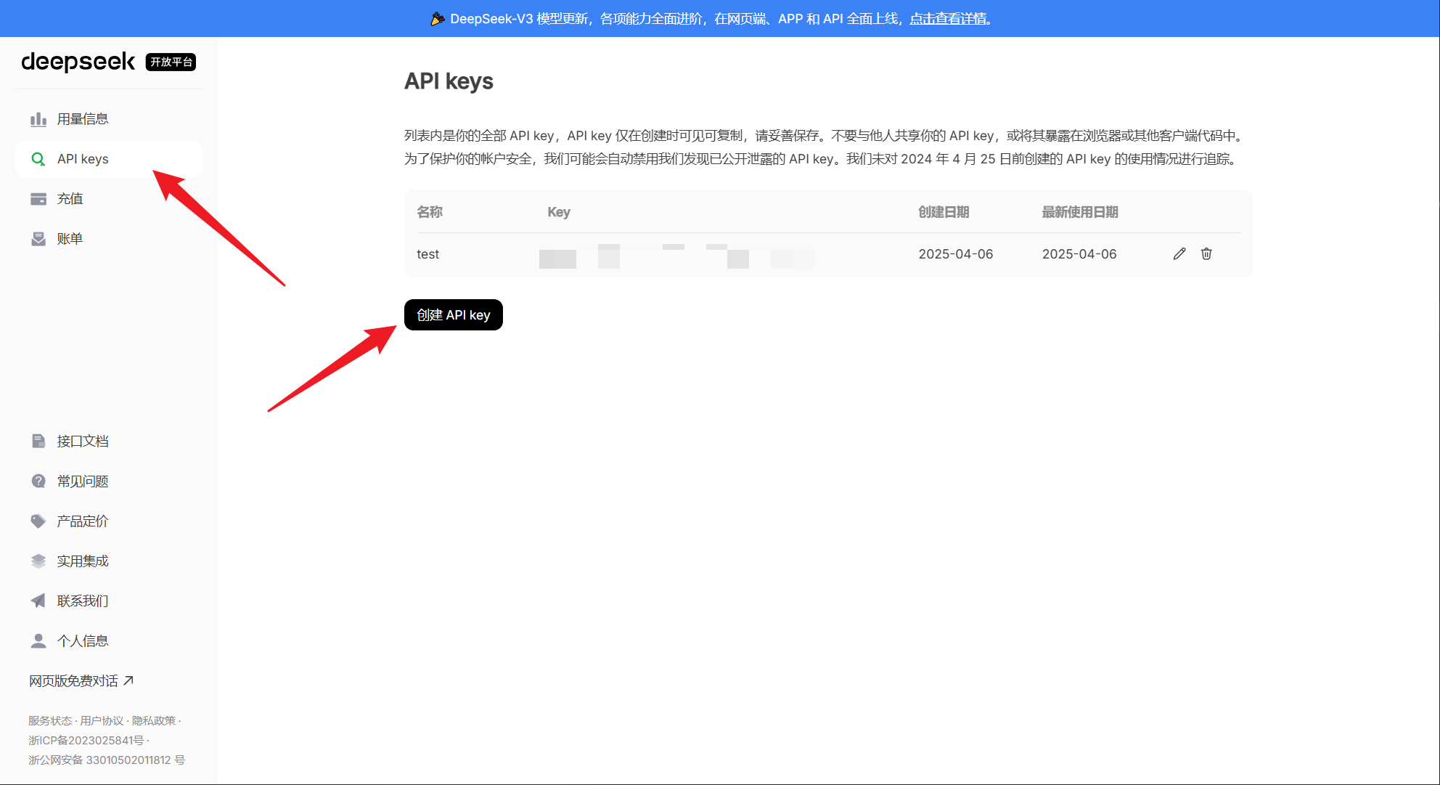Open 联系我们 contact page
The height and width of the screenshot is (785, 1440).
pos(109,601)
